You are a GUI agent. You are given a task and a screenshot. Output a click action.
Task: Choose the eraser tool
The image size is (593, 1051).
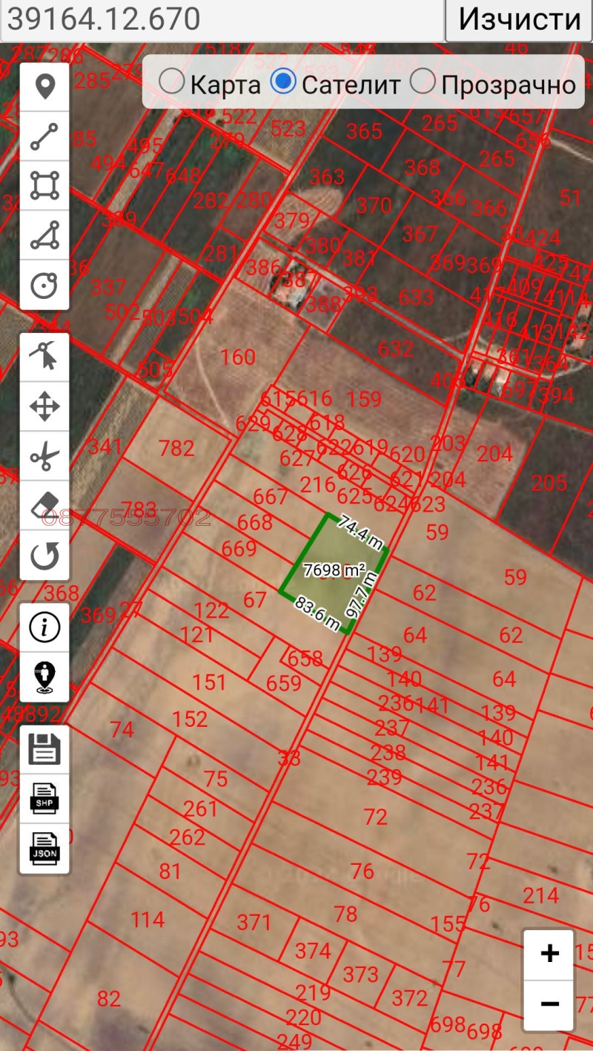click(x=44, y=506)
